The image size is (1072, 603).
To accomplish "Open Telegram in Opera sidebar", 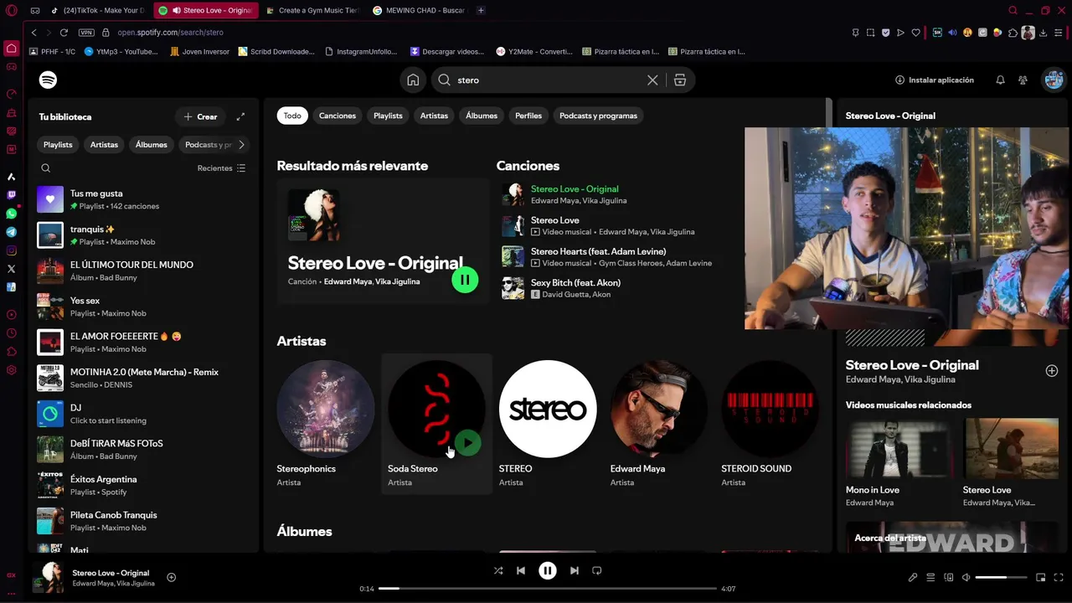I will 11,232.
